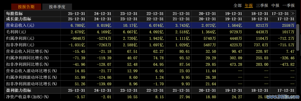Click the -326.46 net profit growth value
Viewport: 301px width, 101px height.
[x=287, y=58]
